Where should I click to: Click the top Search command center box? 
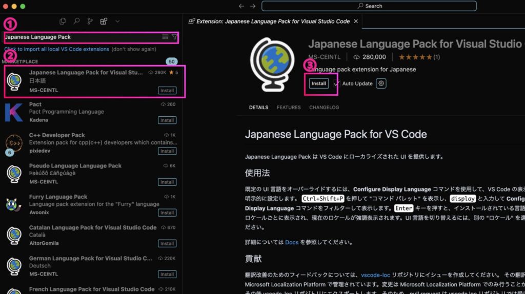(369, 6)
